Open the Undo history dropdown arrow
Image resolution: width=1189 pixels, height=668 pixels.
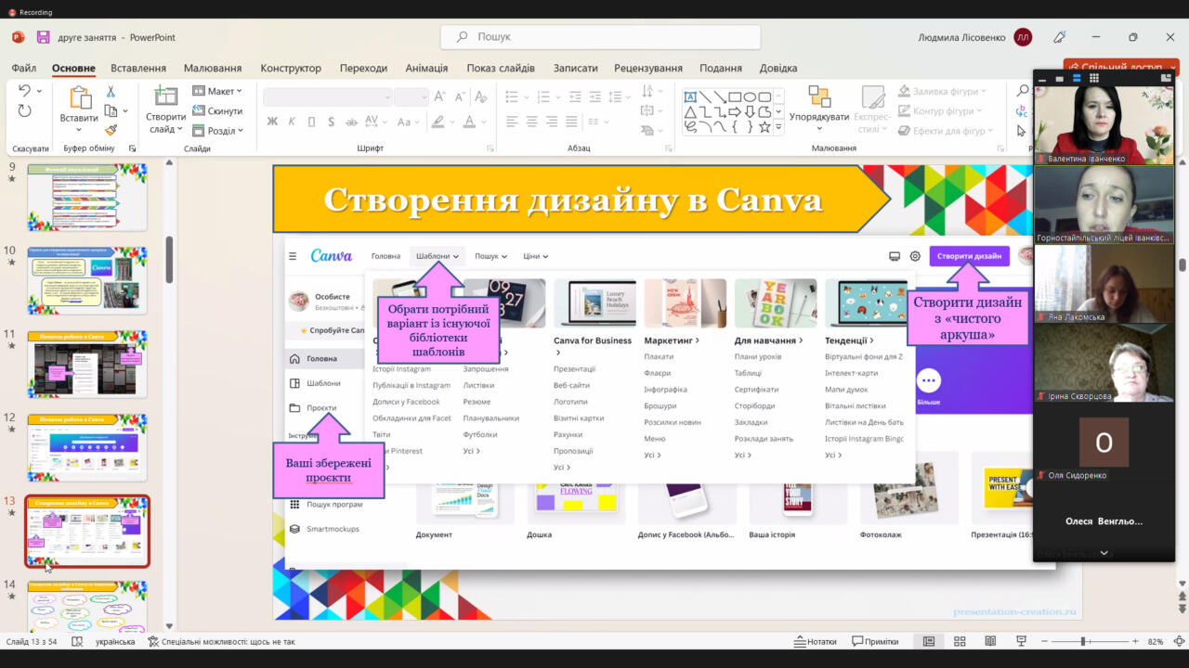39,91
